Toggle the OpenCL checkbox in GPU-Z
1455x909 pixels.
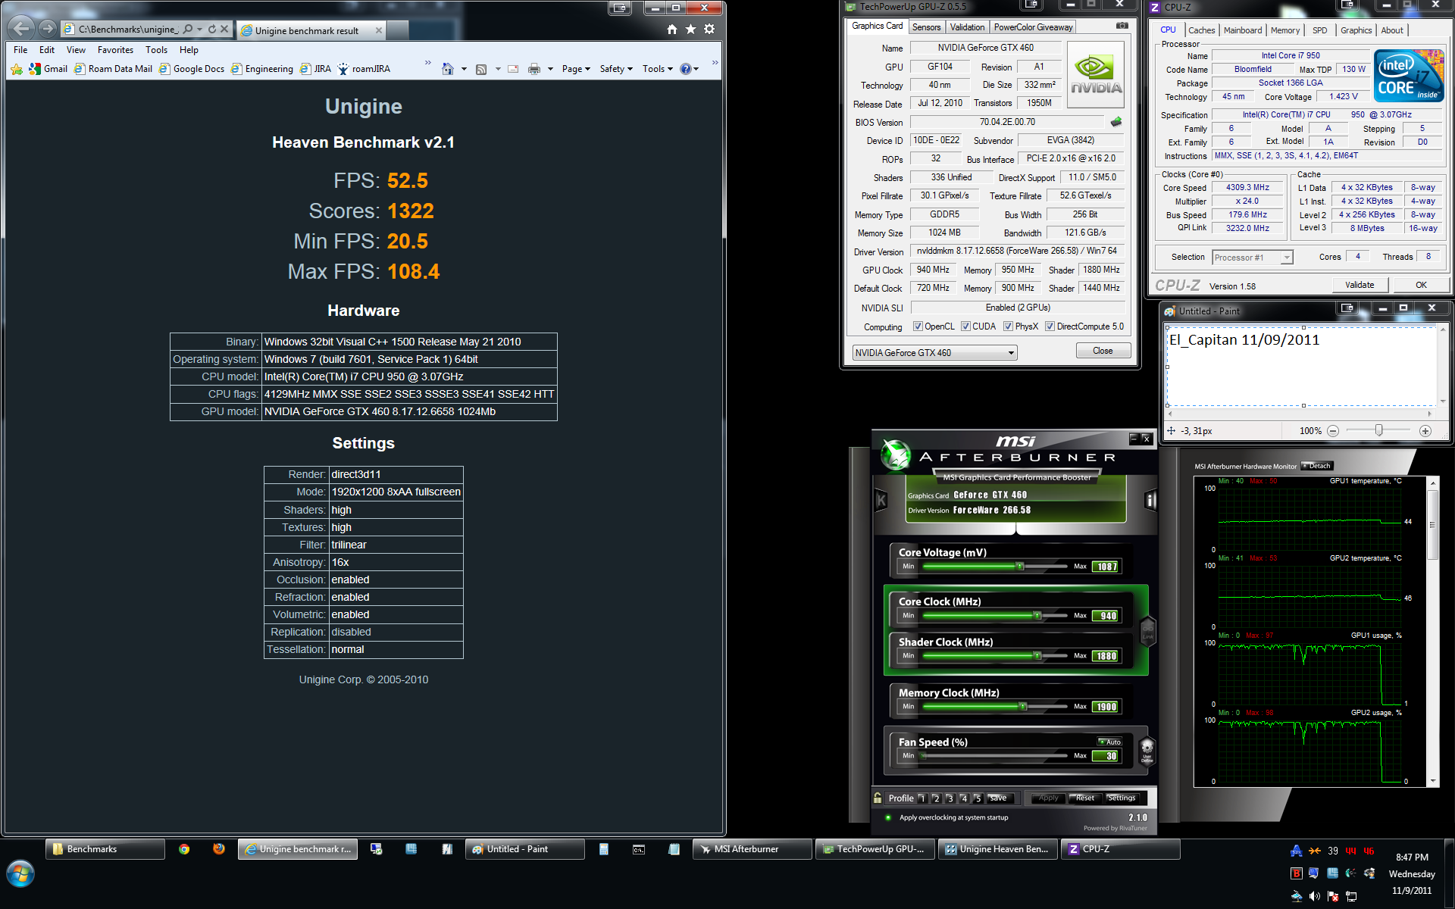(918, 326)
